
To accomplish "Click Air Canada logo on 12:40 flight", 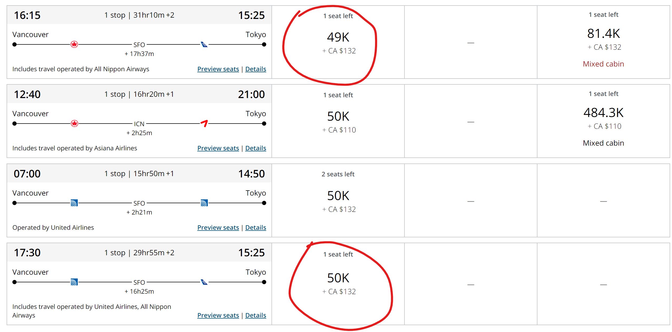I will point(75,124).
